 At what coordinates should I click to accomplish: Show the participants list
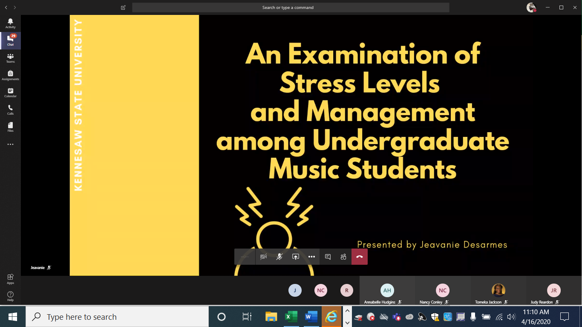pyautogui.click(x=343, y=257)
